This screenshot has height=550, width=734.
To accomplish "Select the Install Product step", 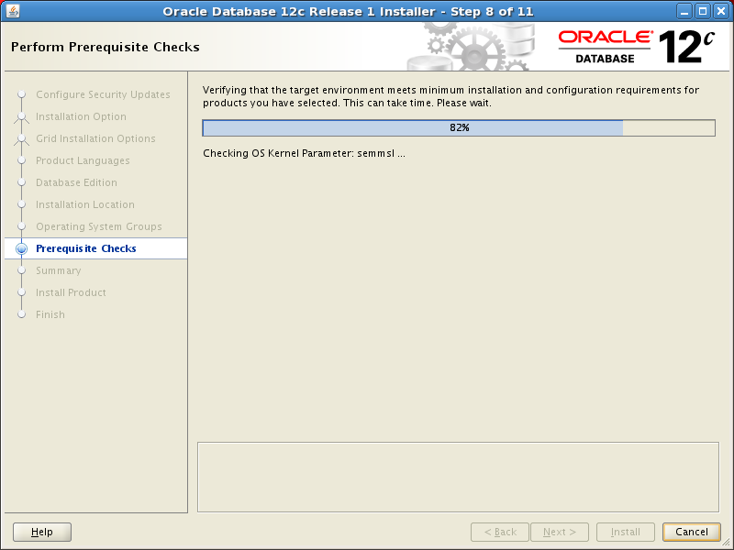I will 71,292.
